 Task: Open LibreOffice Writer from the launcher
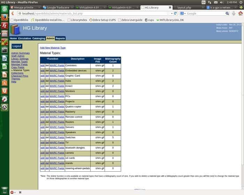click(x=5, y=58)
